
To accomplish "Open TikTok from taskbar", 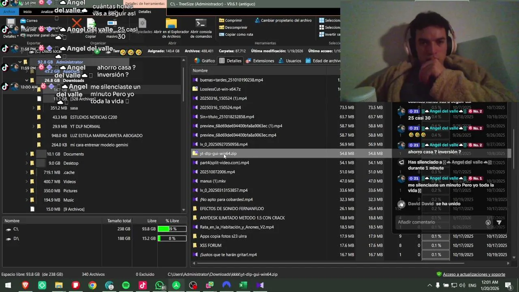I will pos(142,286).
